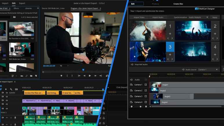Click the search icon in Project panel
The width and height of the screenshot is (224, 126).
(x=26, y=76)
